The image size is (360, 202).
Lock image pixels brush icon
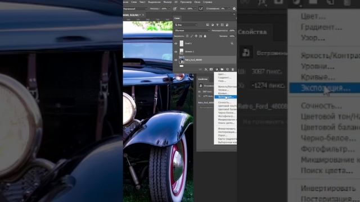[192, 36]
